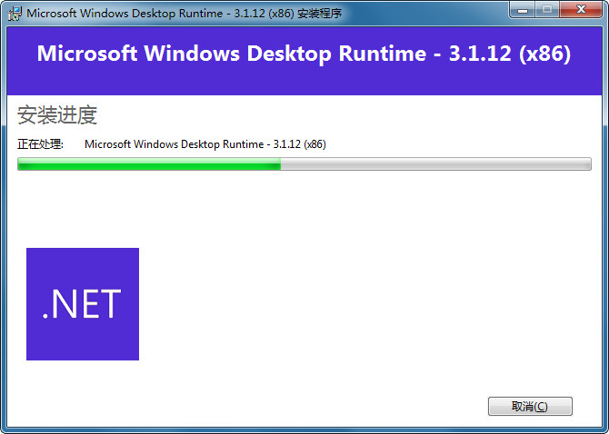This screenshot has height=434, width=609.
Task: Click the green installation progress bar
Action: click(304, 163)
